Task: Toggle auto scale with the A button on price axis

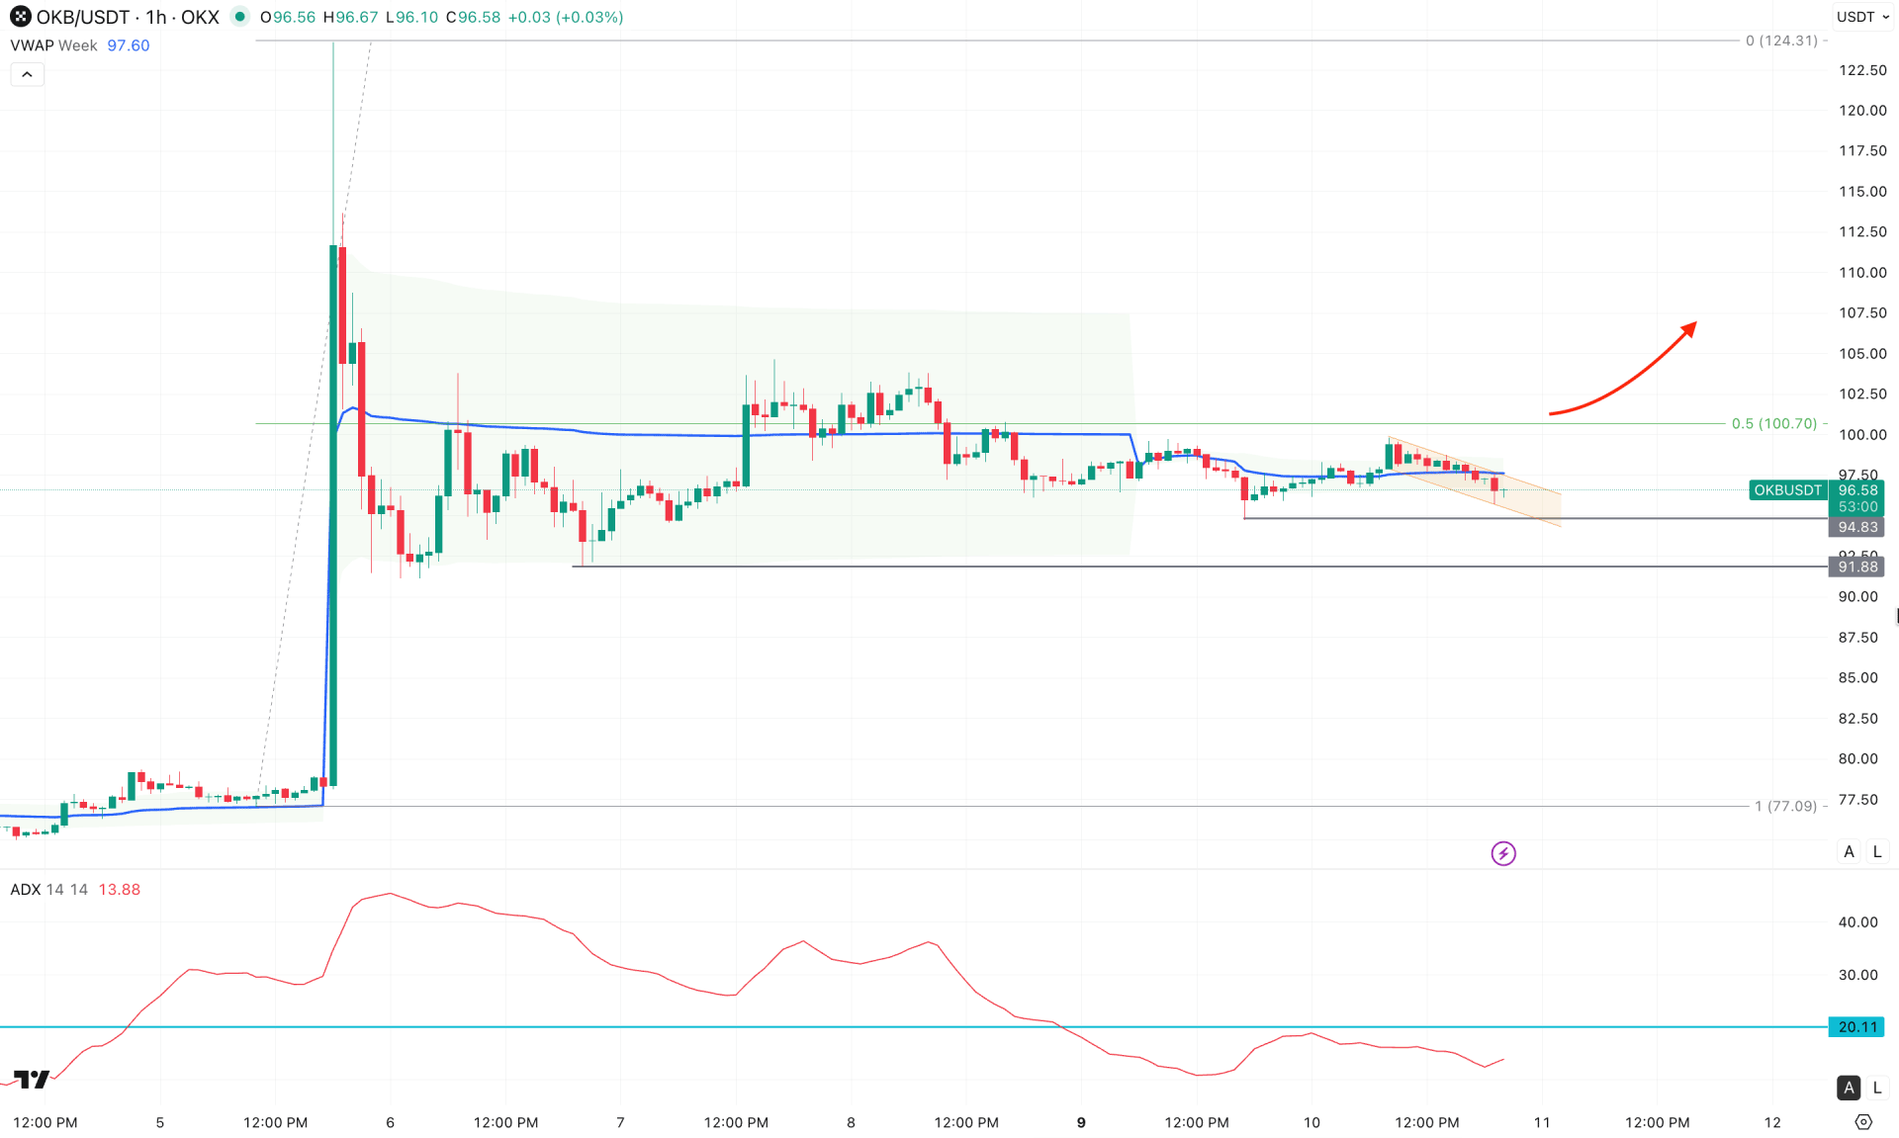Action: 1848,851
